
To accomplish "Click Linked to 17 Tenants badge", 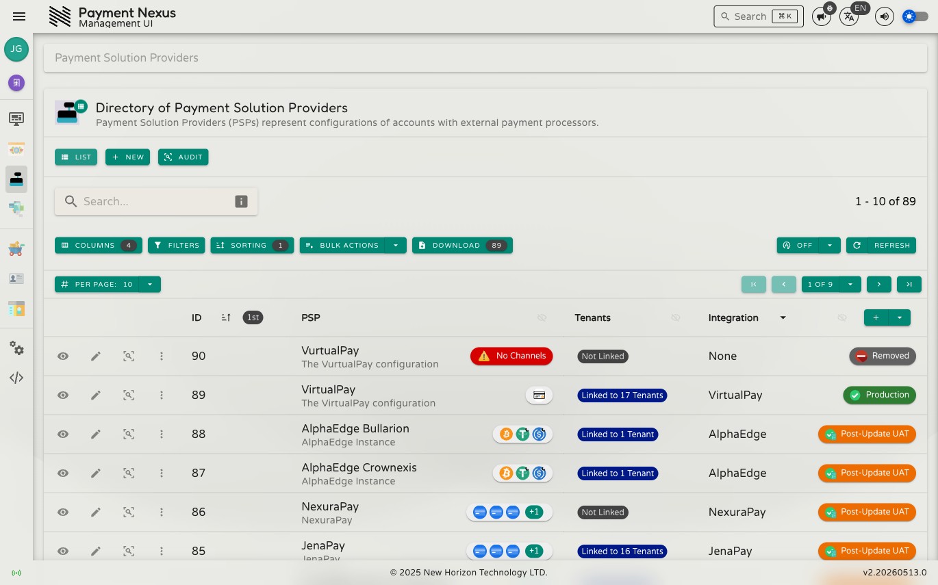I will click(622, 395).
